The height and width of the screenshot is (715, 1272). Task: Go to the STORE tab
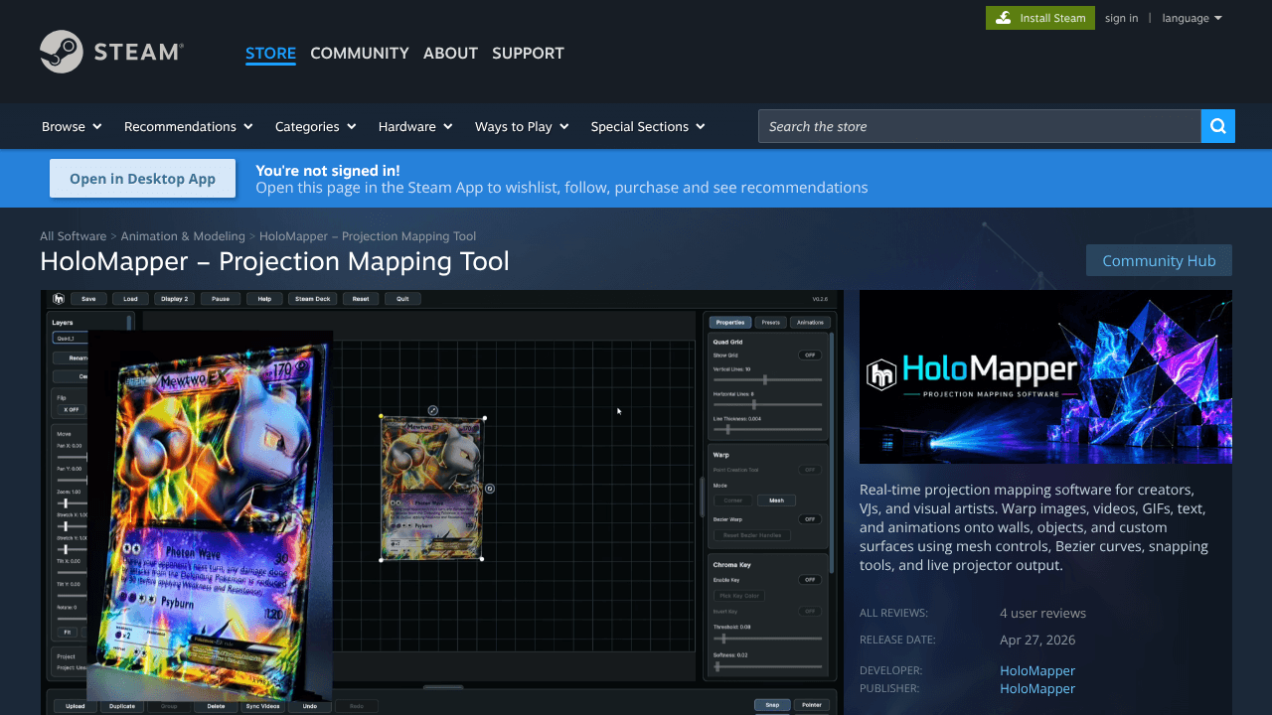pyautogui.click(x=270, y=53)
